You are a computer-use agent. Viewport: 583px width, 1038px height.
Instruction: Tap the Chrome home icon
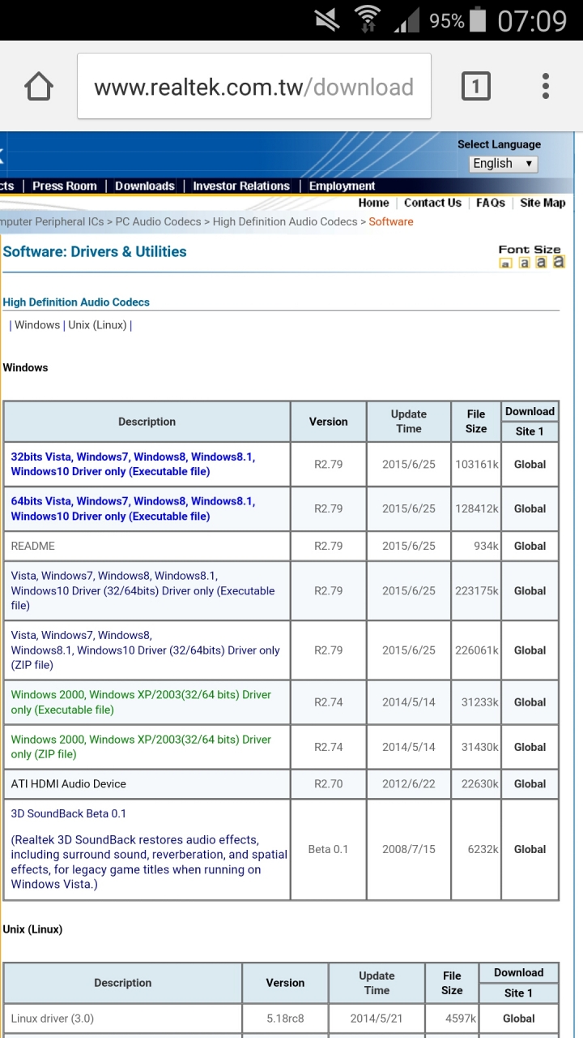pos(39,87)
